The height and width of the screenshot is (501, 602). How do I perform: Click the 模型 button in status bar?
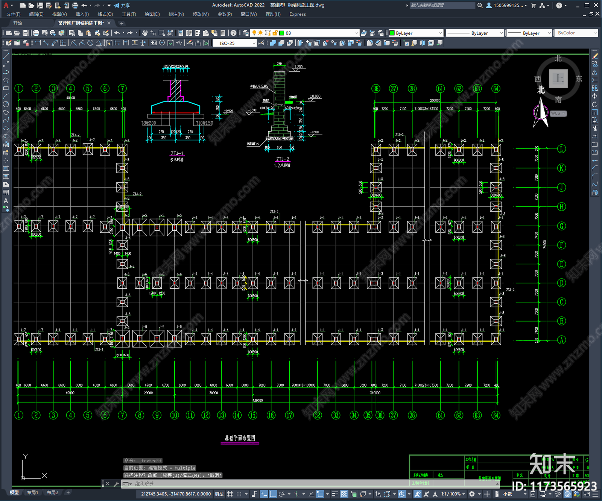click(219, 494)
